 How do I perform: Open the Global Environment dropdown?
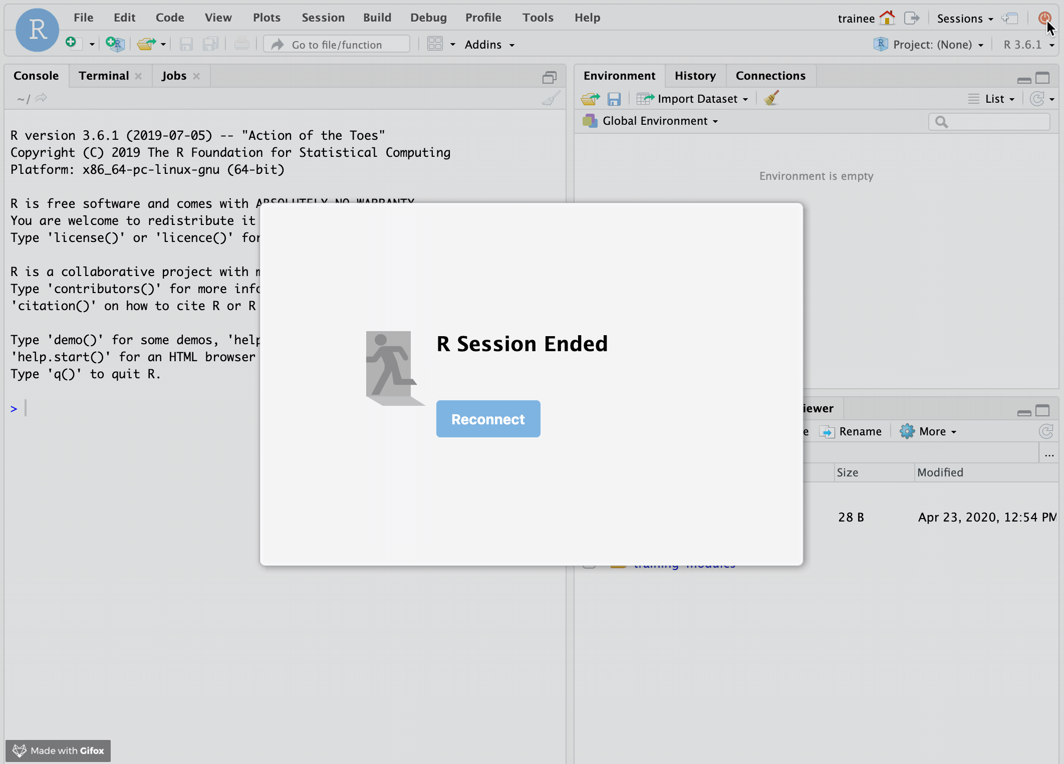(x=660, y=121)
